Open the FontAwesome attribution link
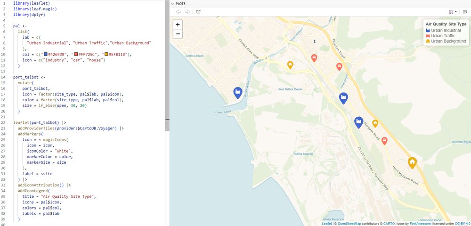The height and width of the screenshot is (226, 471). [421, 224]
